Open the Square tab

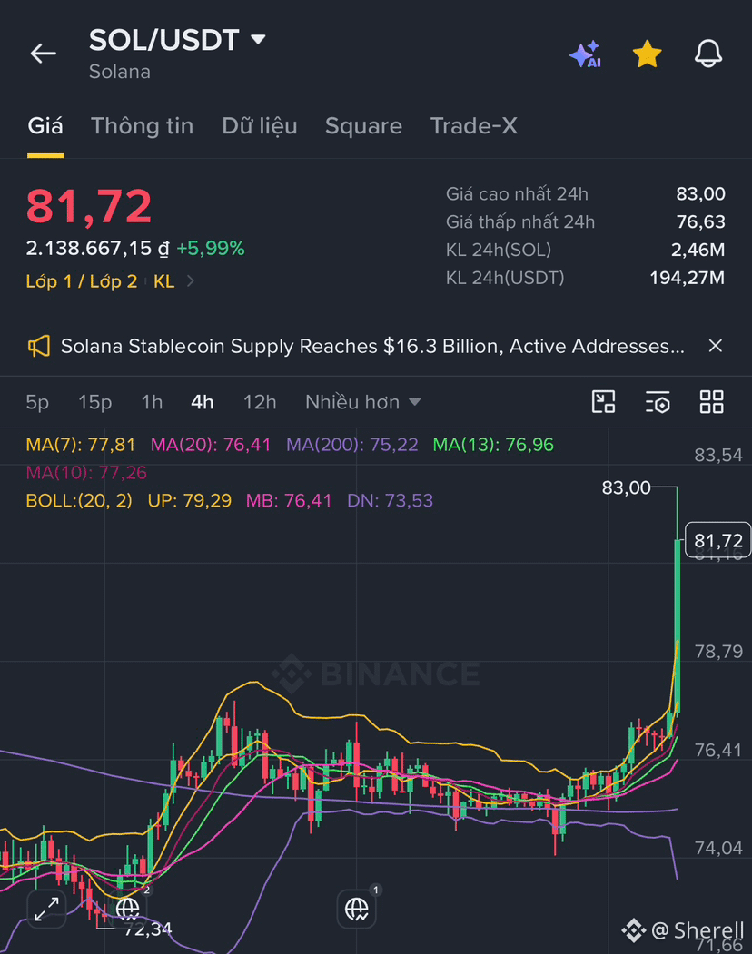[363, 126]
